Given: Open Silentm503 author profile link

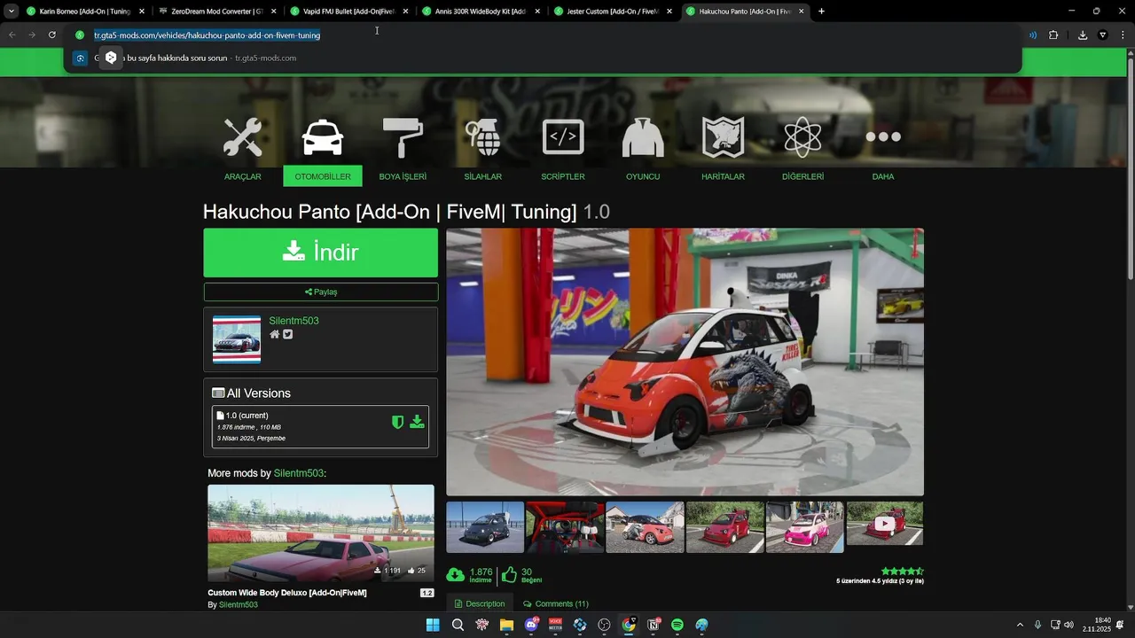Looking at the screenshot, I should click(x=294, y=321).
